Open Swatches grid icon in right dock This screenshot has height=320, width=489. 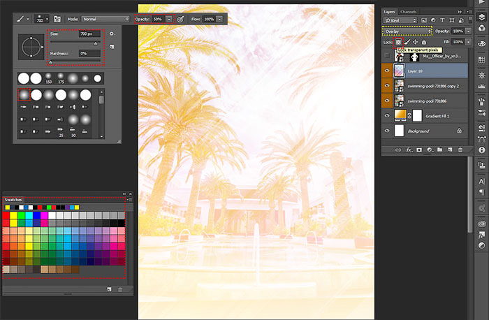pos(481,59)
